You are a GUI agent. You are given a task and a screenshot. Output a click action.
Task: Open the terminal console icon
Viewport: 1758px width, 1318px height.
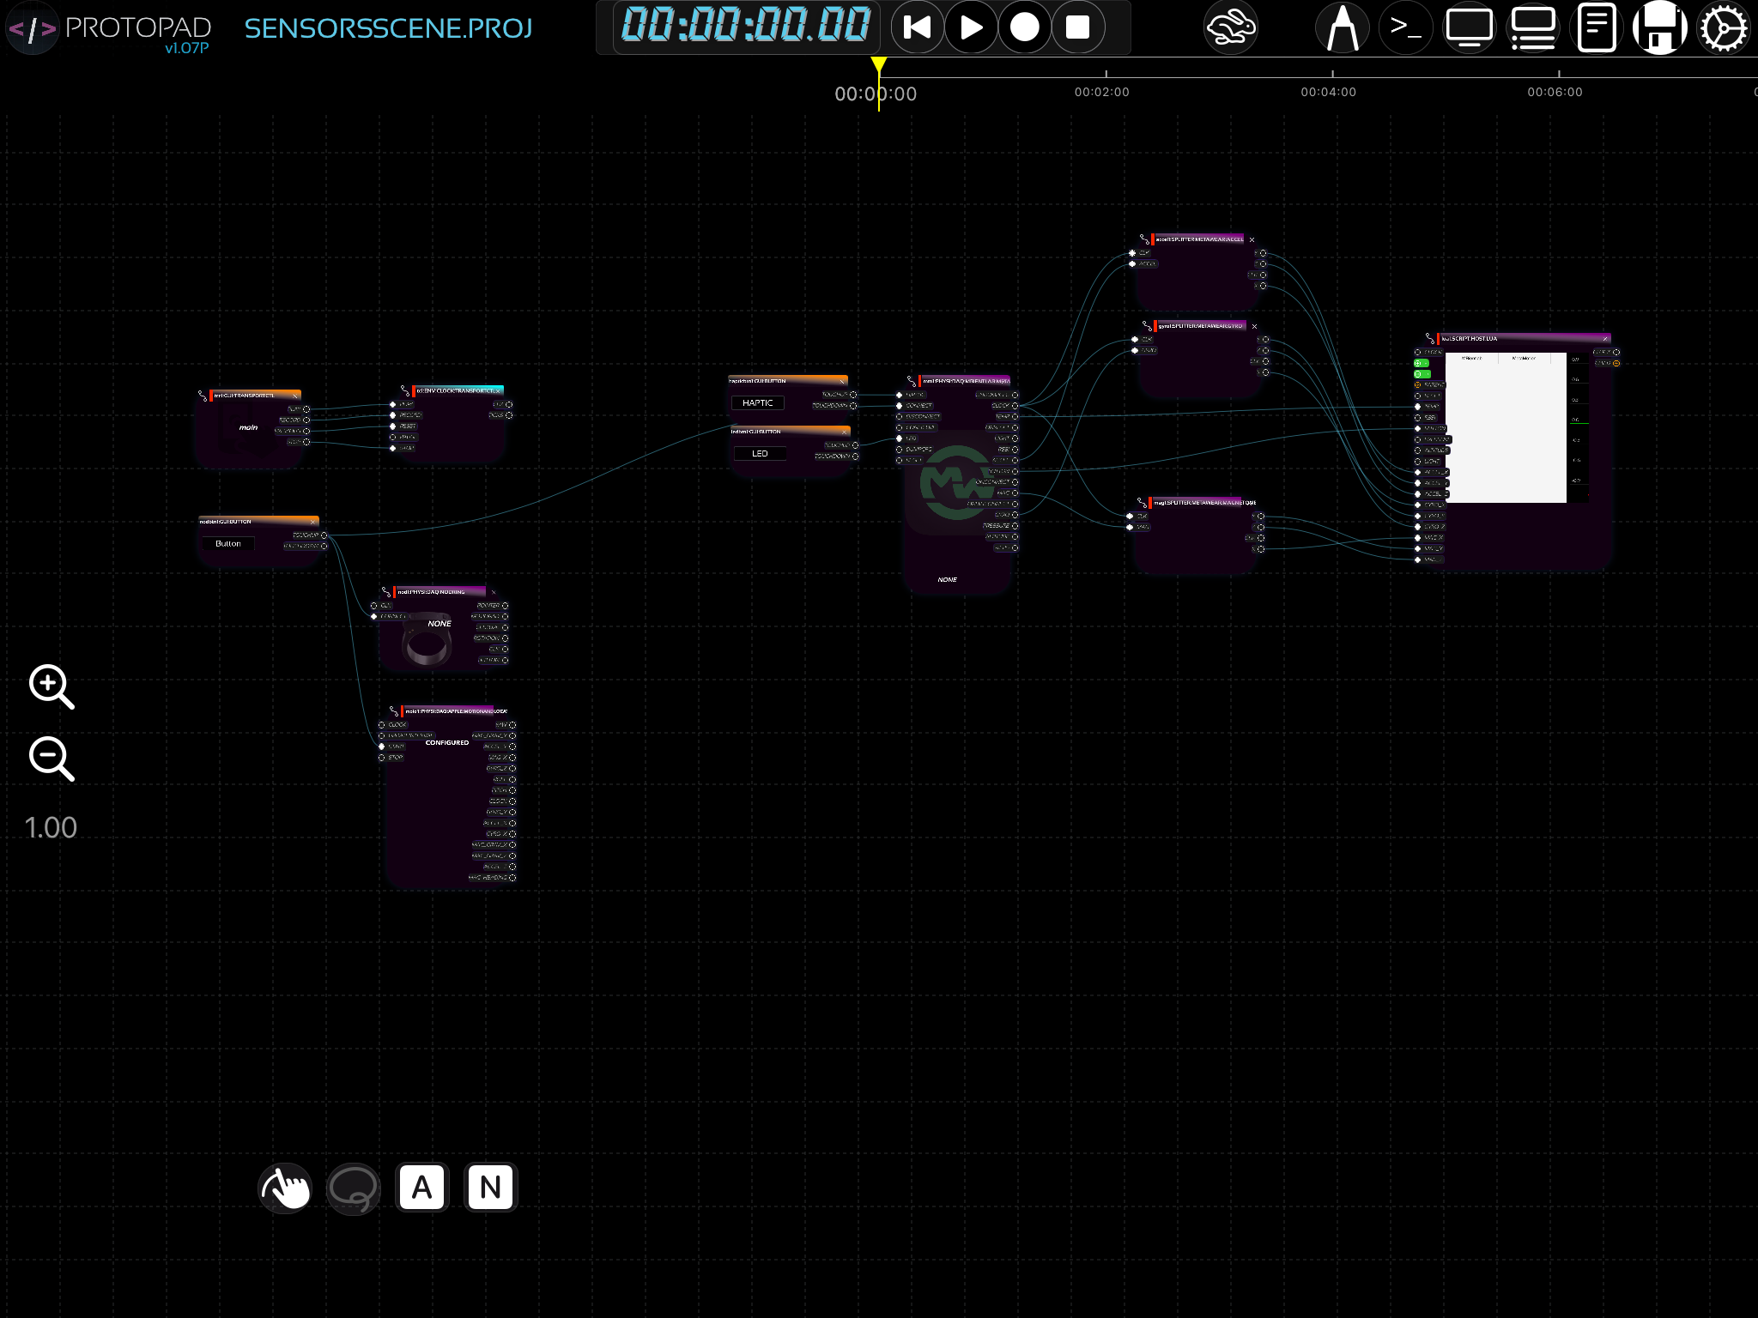point(1405,27)
